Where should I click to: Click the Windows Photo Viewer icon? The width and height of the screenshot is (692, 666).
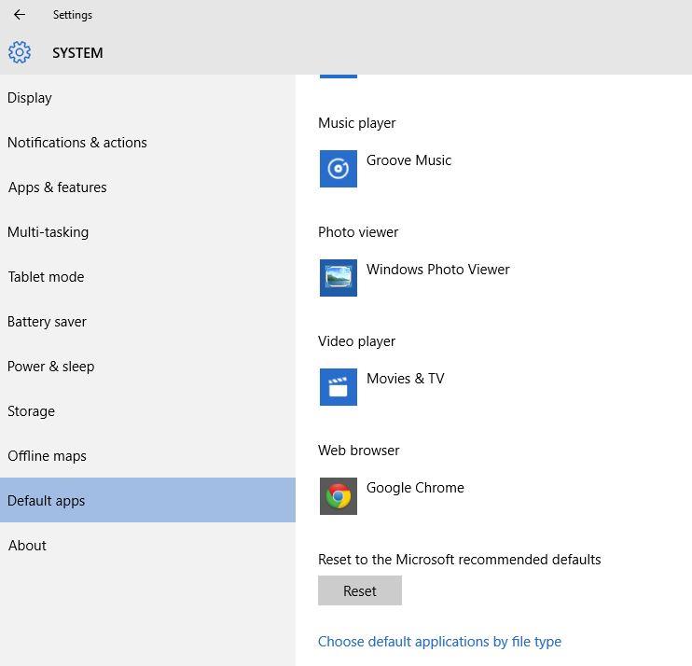click(x=338, y=278)
